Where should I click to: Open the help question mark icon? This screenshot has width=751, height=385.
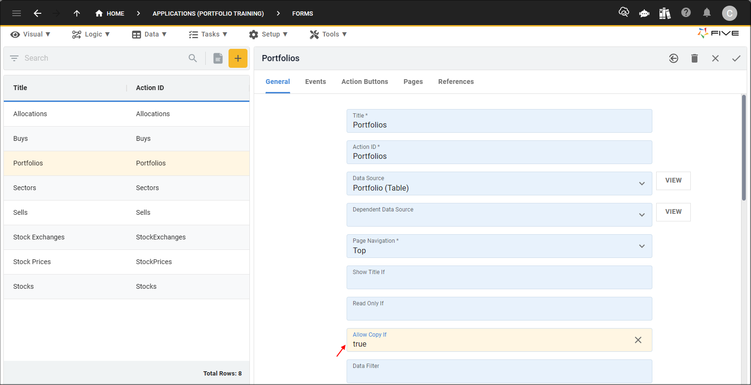pyautogui.click(x=686, y=13)
